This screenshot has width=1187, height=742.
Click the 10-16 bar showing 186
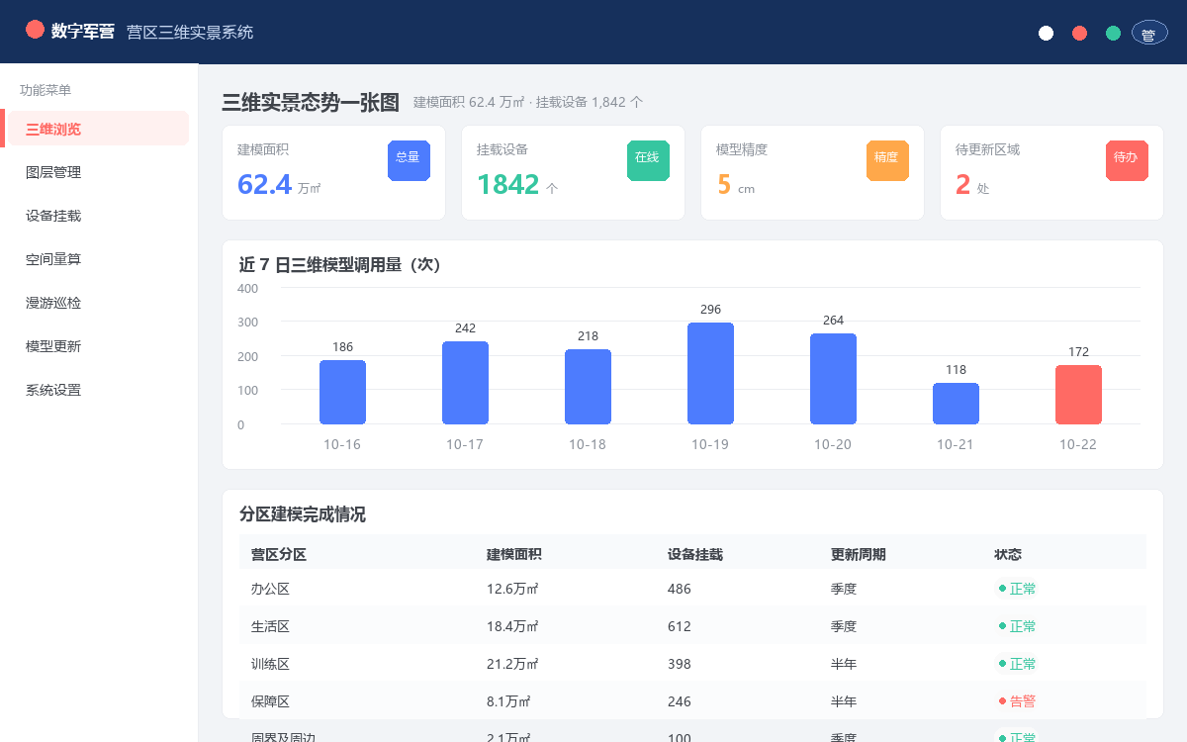tap(342, 393)
